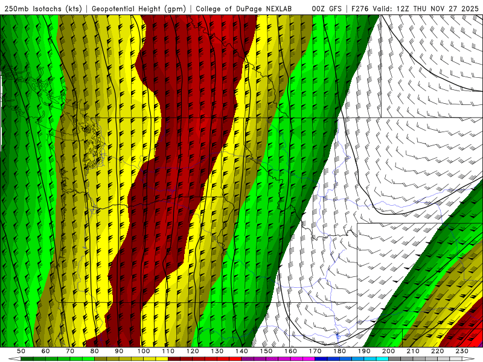Click the "00Z GFS" model run label
The height and width of the screenshot is (362, 483).
click(x=327, y=9)
